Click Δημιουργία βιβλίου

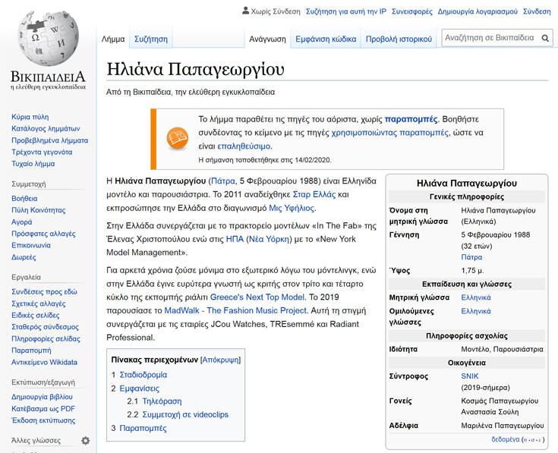[x=42, y=397]
